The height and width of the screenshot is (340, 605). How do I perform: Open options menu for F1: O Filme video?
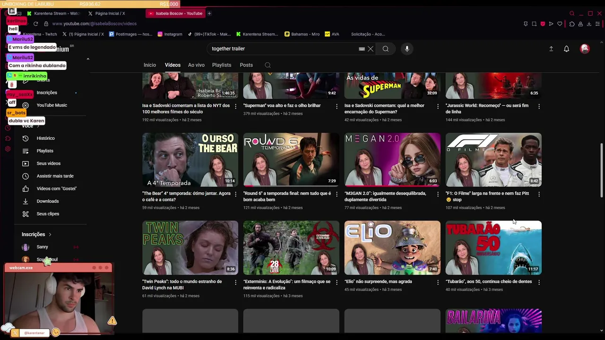[539, 194]
